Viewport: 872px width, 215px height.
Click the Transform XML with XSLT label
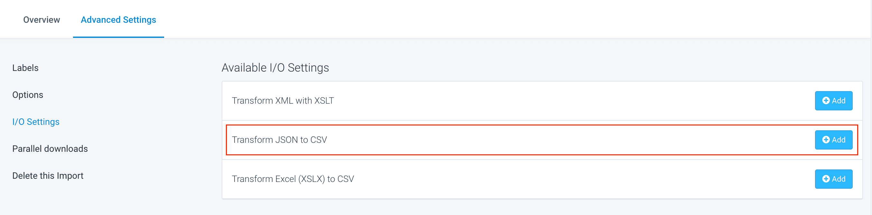(283, 100)
